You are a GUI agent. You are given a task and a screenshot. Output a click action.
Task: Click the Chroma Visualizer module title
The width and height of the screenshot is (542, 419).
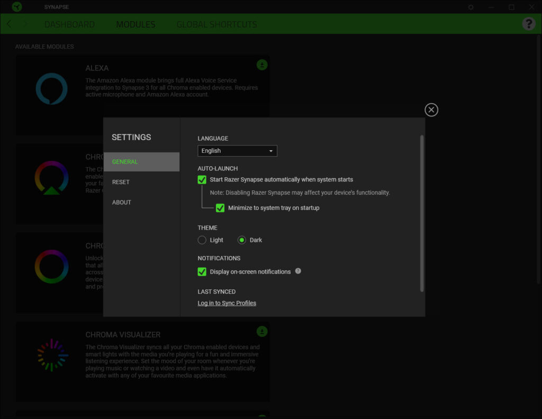(123, 335)
